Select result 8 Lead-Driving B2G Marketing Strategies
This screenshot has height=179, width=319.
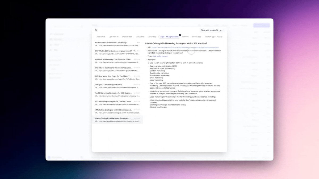(x=117, y=120)
